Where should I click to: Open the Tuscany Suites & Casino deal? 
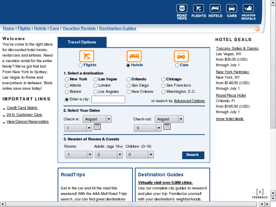(237, 48)
